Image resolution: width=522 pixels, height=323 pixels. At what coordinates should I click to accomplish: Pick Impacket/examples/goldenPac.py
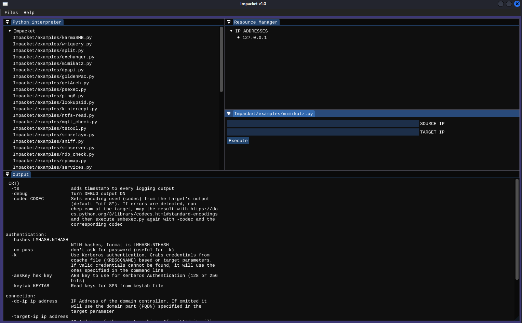(x=54, y=76)
